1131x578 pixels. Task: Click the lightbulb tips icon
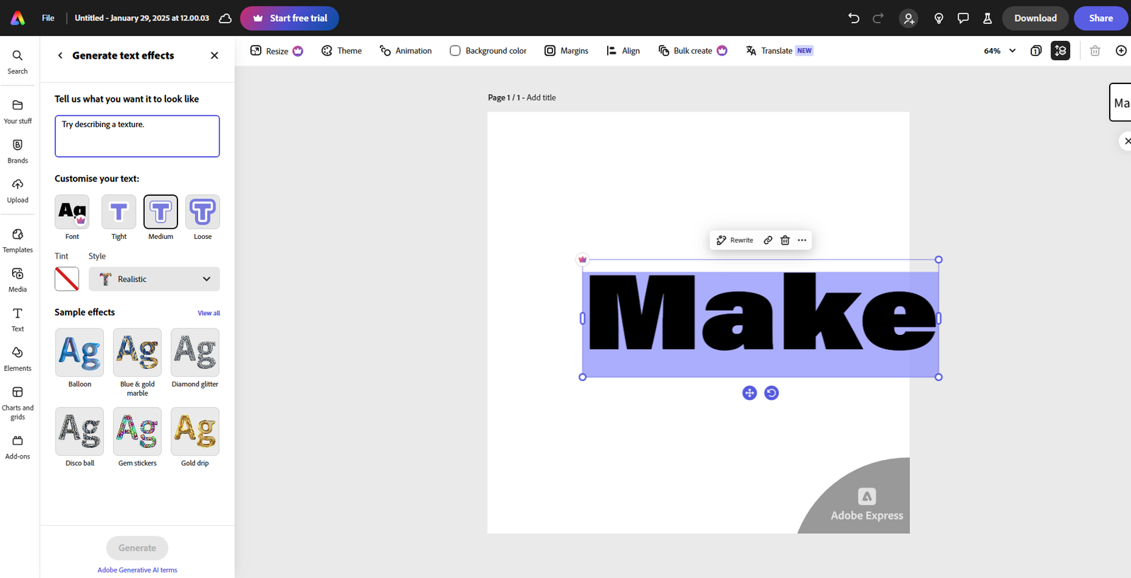(x=939, y=18)
